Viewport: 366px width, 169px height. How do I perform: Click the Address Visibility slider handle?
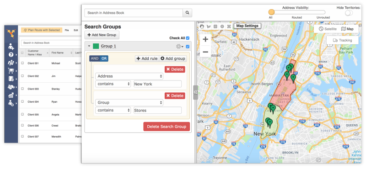(271, 12)
